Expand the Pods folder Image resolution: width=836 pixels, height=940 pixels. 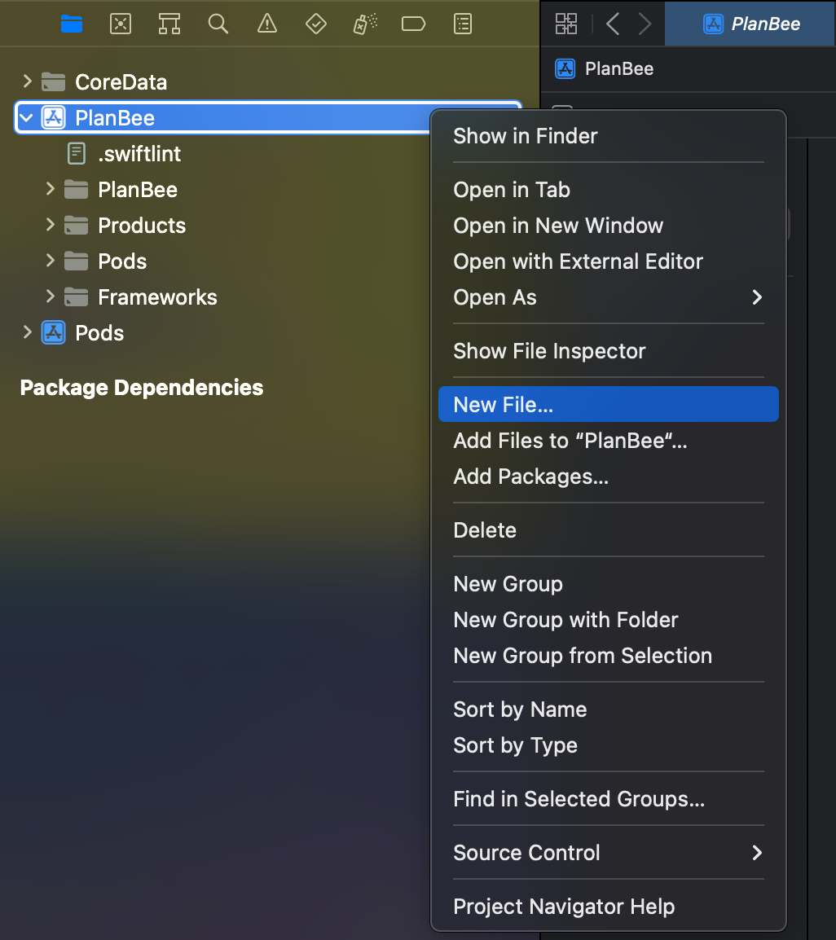pos(51,260)
